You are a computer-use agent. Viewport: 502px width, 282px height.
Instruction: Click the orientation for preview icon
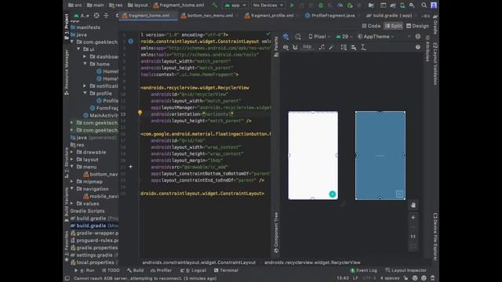pos(298,37)
